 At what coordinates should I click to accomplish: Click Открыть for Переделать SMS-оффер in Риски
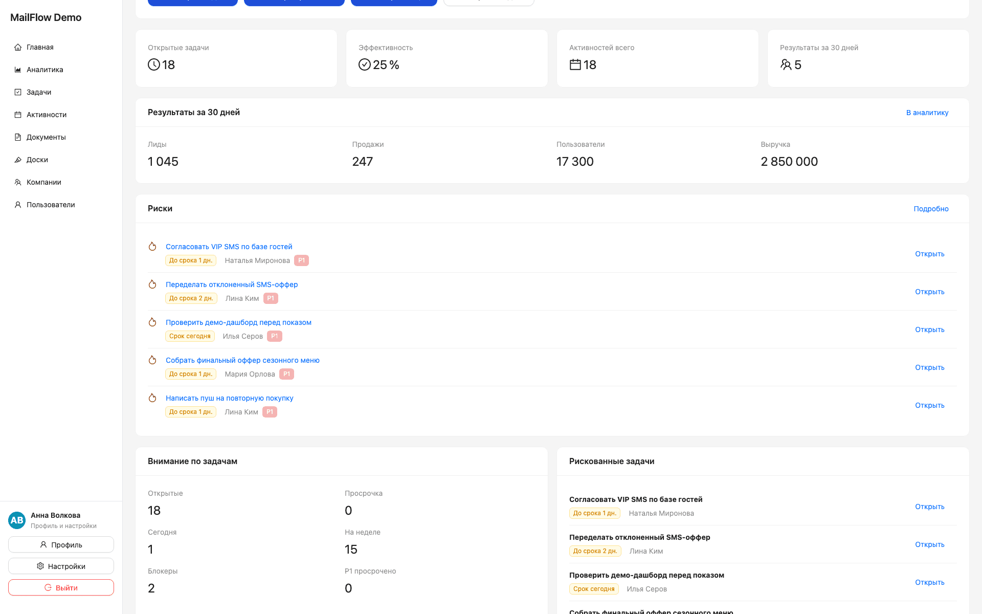[929, 292]
